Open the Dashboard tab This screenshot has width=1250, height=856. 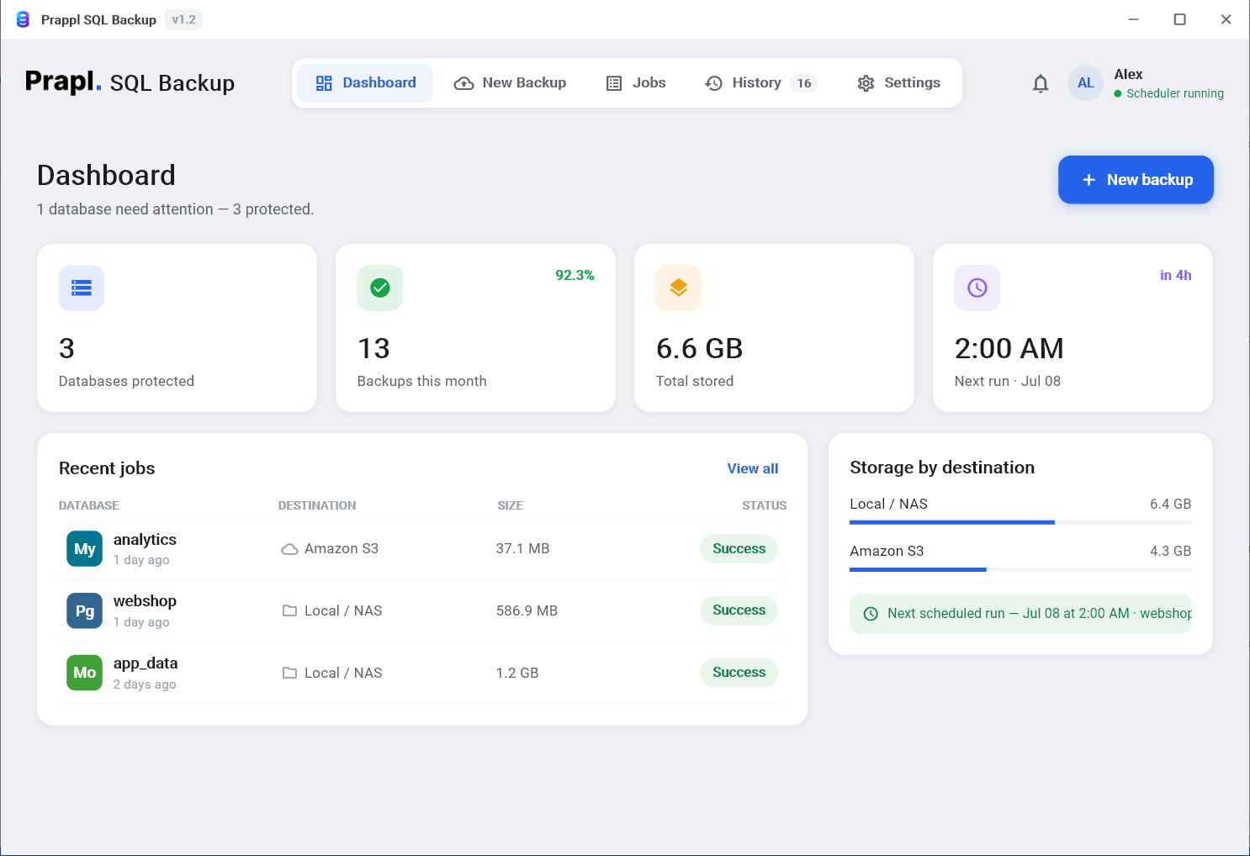click(365, 83)
